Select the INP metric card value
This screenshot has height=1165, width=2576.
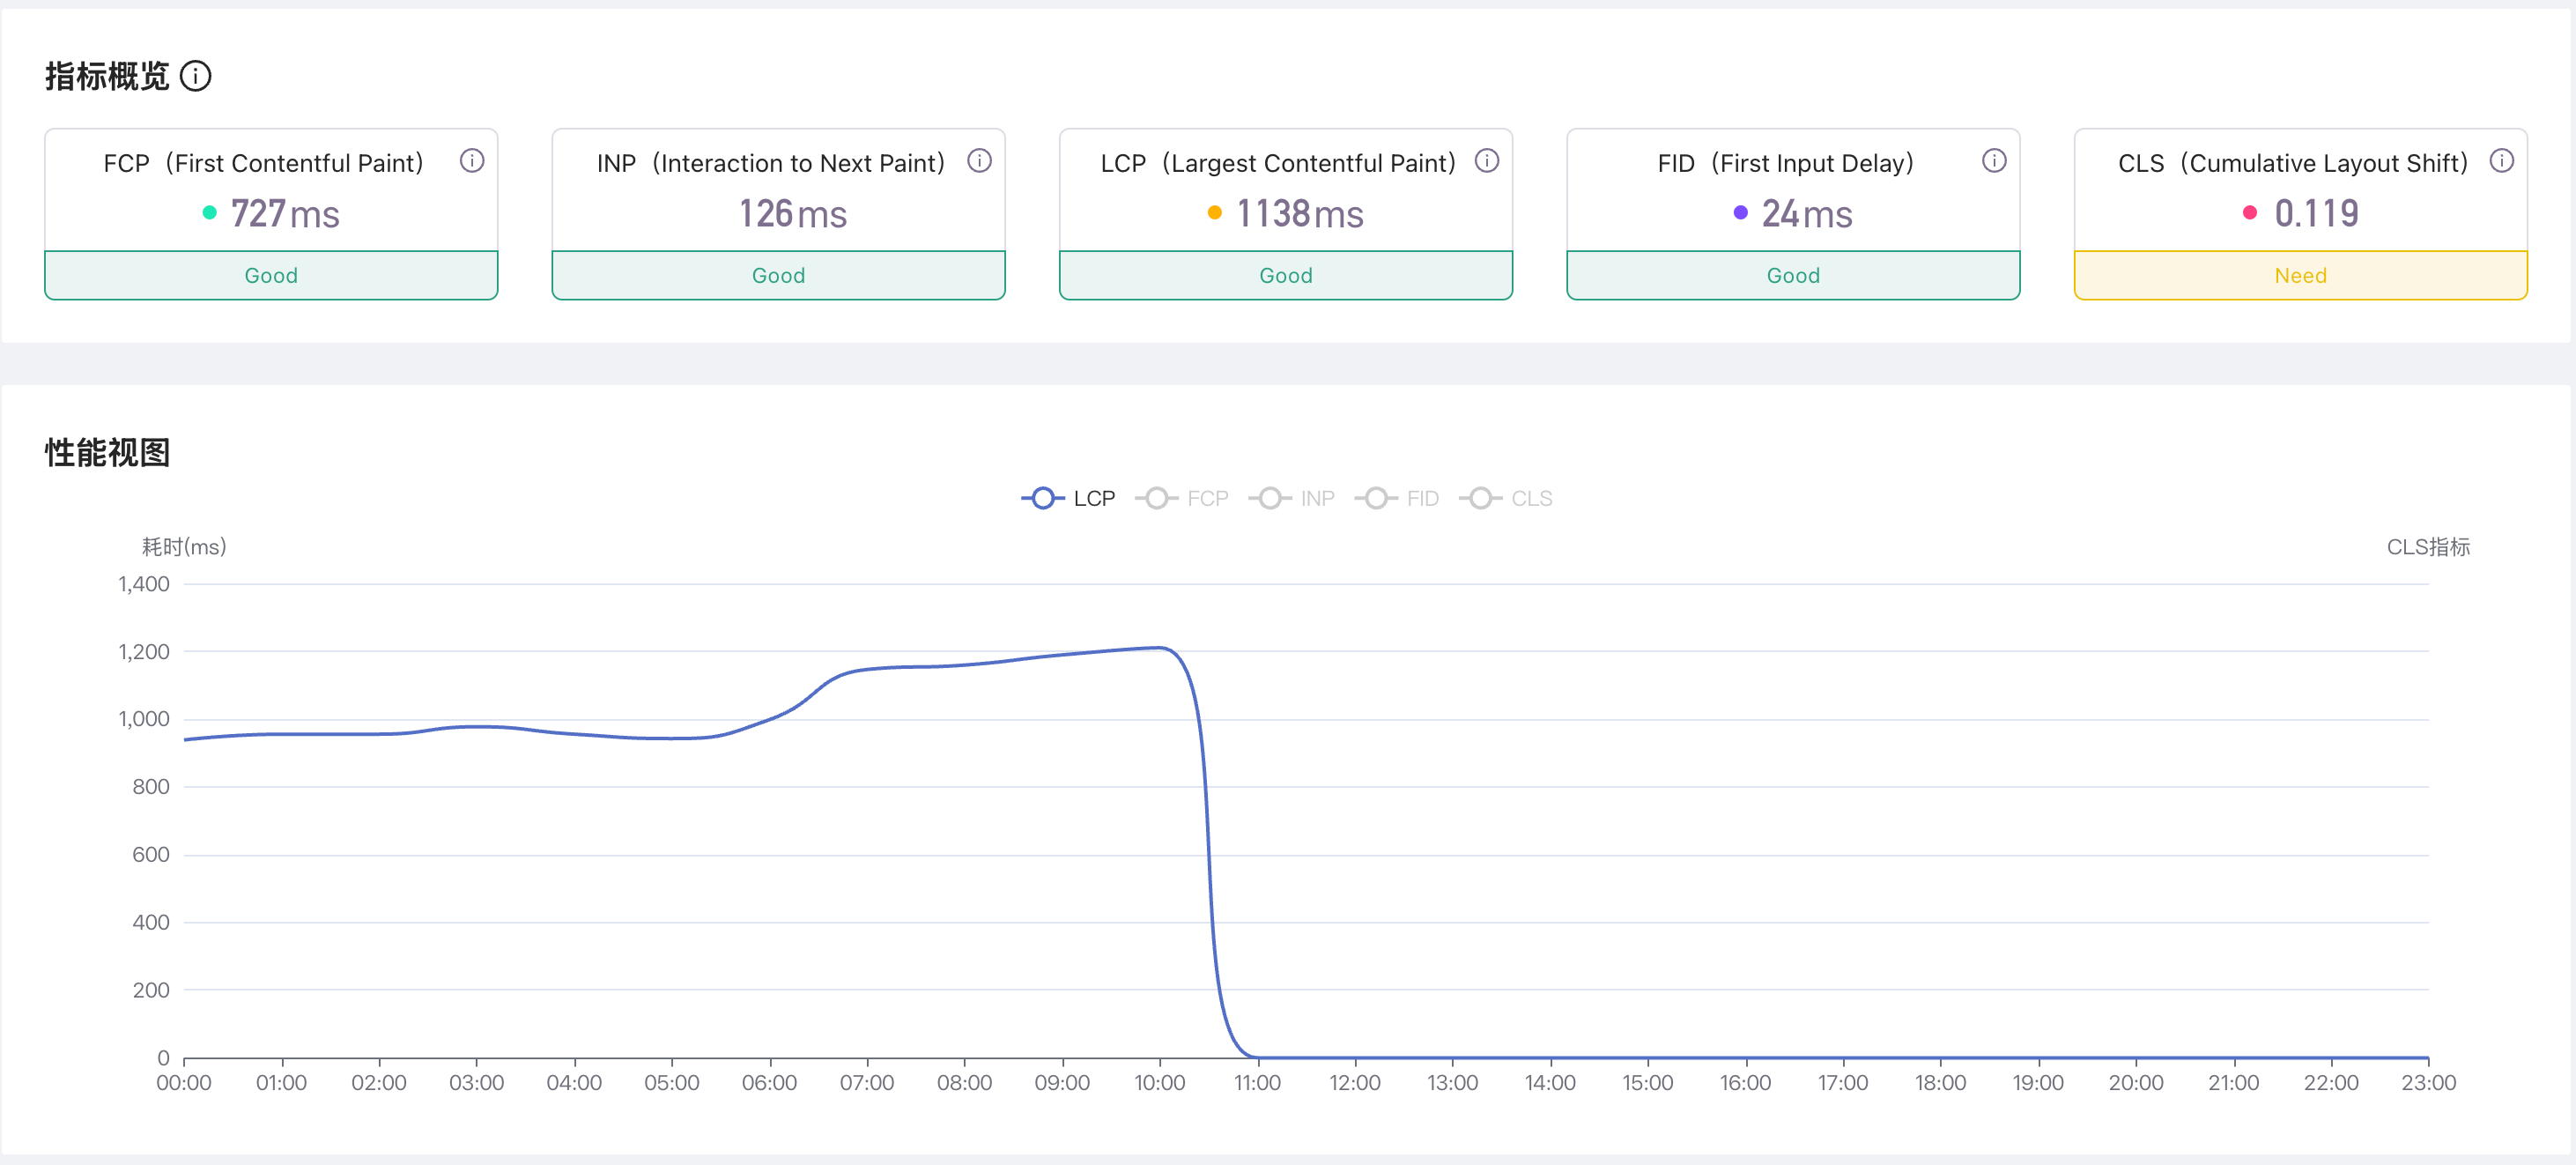pyautogui.click(x=792, y=213)
